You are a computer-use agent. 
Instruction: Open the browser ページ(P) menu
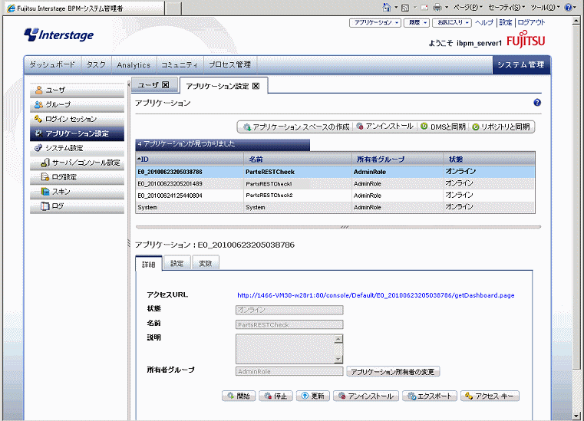(x=468, y=8)
